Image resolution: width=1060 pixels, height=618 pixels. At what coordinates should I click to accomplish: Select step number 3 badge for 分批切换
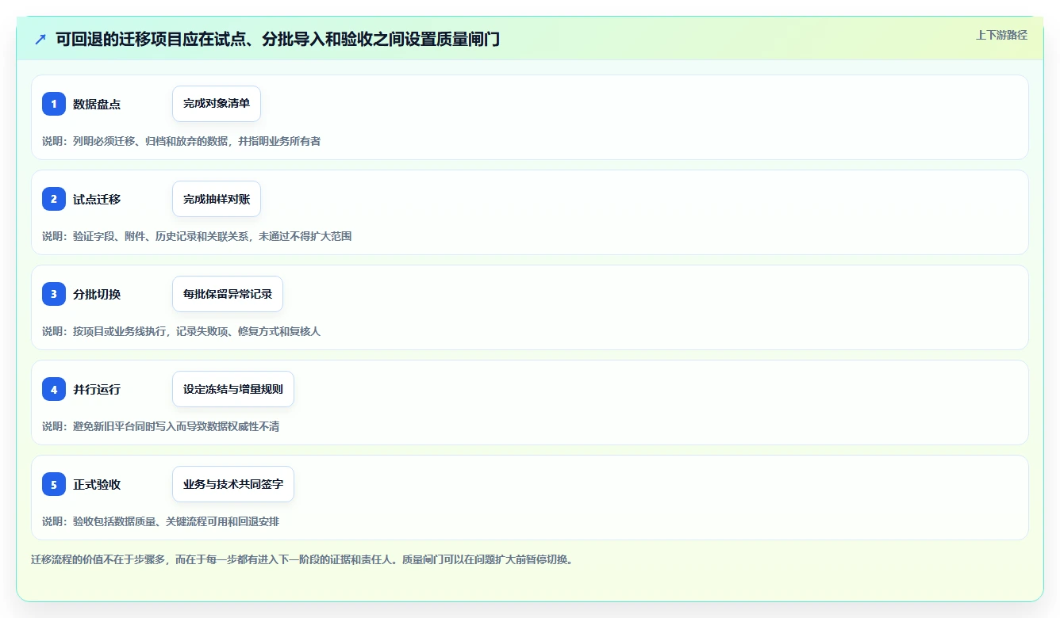(x=54, y=294)
